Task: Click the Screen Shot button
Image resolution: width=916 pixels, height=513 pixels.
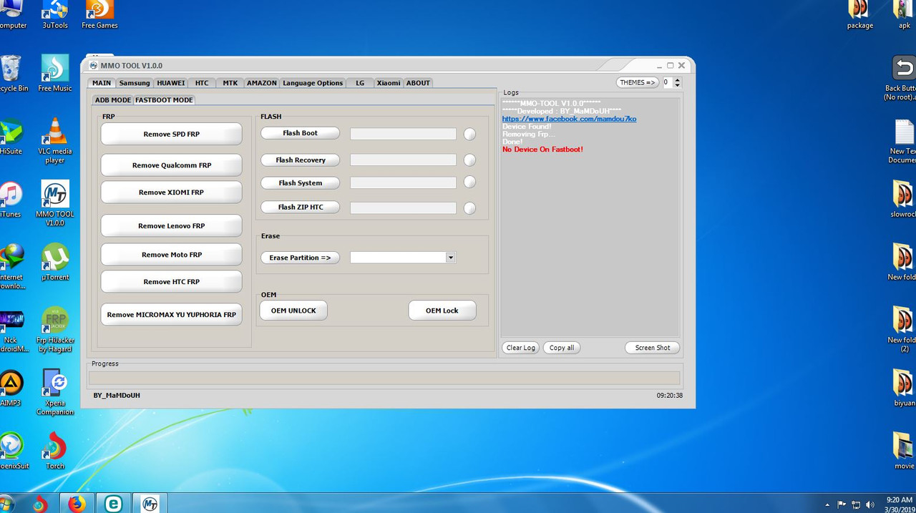Action: click(x=653, y=348)
